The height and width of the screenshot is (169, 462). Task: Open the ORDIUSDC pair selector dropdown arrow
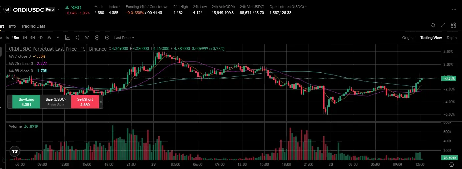pos(58,9)
